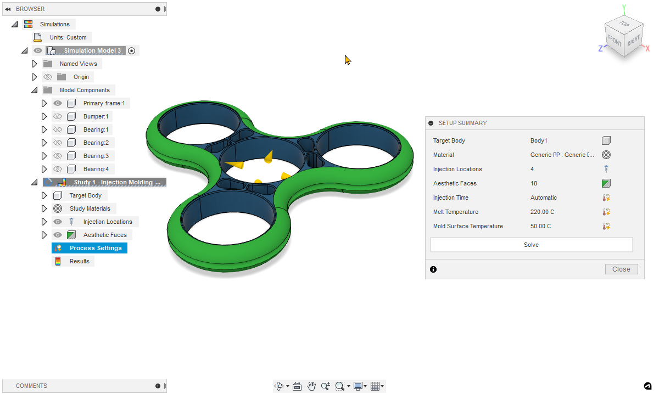Click the injection locations icon in Setup Summary

[x=606, y=169]
